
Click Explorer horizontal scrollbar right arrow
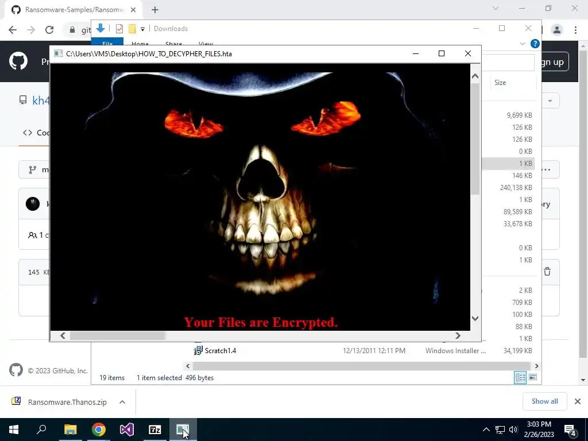[537, 366]
